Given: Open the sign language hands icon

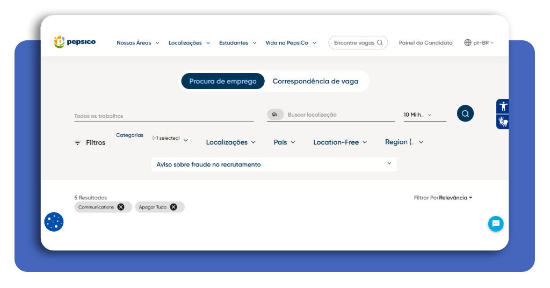Looking at the screenshot, I should point(503,122).
